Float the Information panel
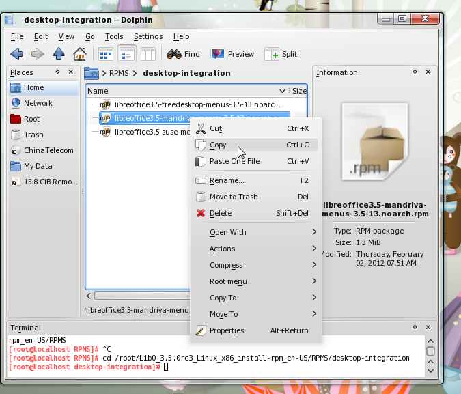Screen dimensions: 461x394 pos(415,72)
